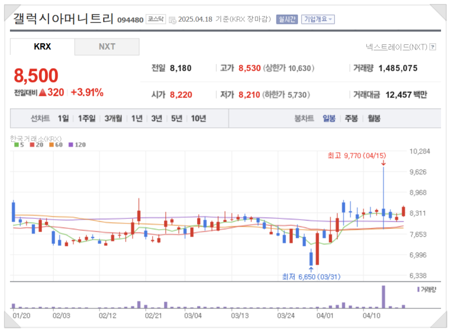This screenshot has height=332, width=451.
Task: Select the 5년 line chart period
Action: coord(177,118)
